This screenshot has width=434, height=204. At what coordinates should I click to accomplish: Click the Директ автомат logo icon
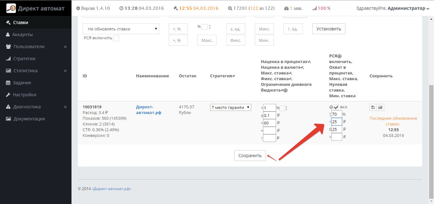(x=11, y=8)
